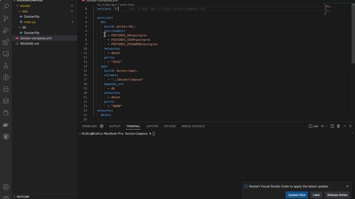Image resolution: width=355 pixels, height=199 pixels.
Task: Switch to the JUPYTER tab
Action: (x=152, y=126)
